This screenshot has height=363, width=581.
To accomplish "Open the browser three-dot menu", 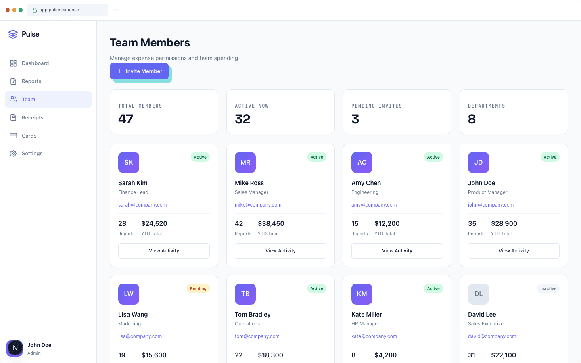I will coord(116,10).
